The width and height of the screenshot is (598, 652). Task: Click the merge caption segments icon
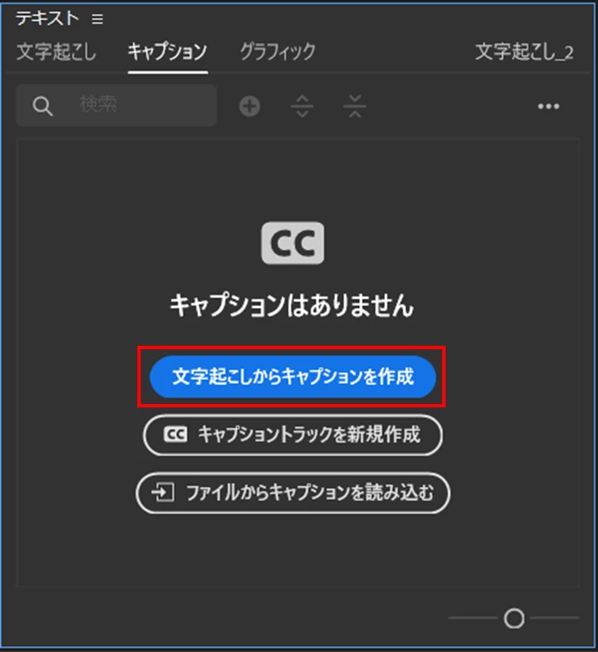click(355, 106)
